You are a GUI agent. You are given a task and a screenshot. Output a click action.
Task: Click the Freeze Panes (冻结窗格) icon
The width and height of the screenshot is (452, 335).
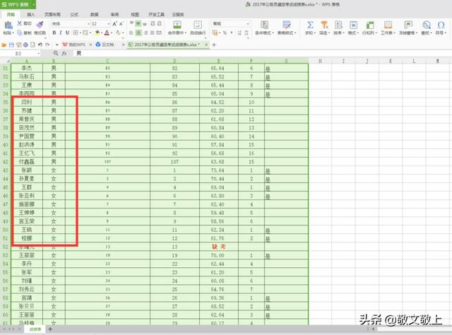pyautogui.click(x=408, y=25)
